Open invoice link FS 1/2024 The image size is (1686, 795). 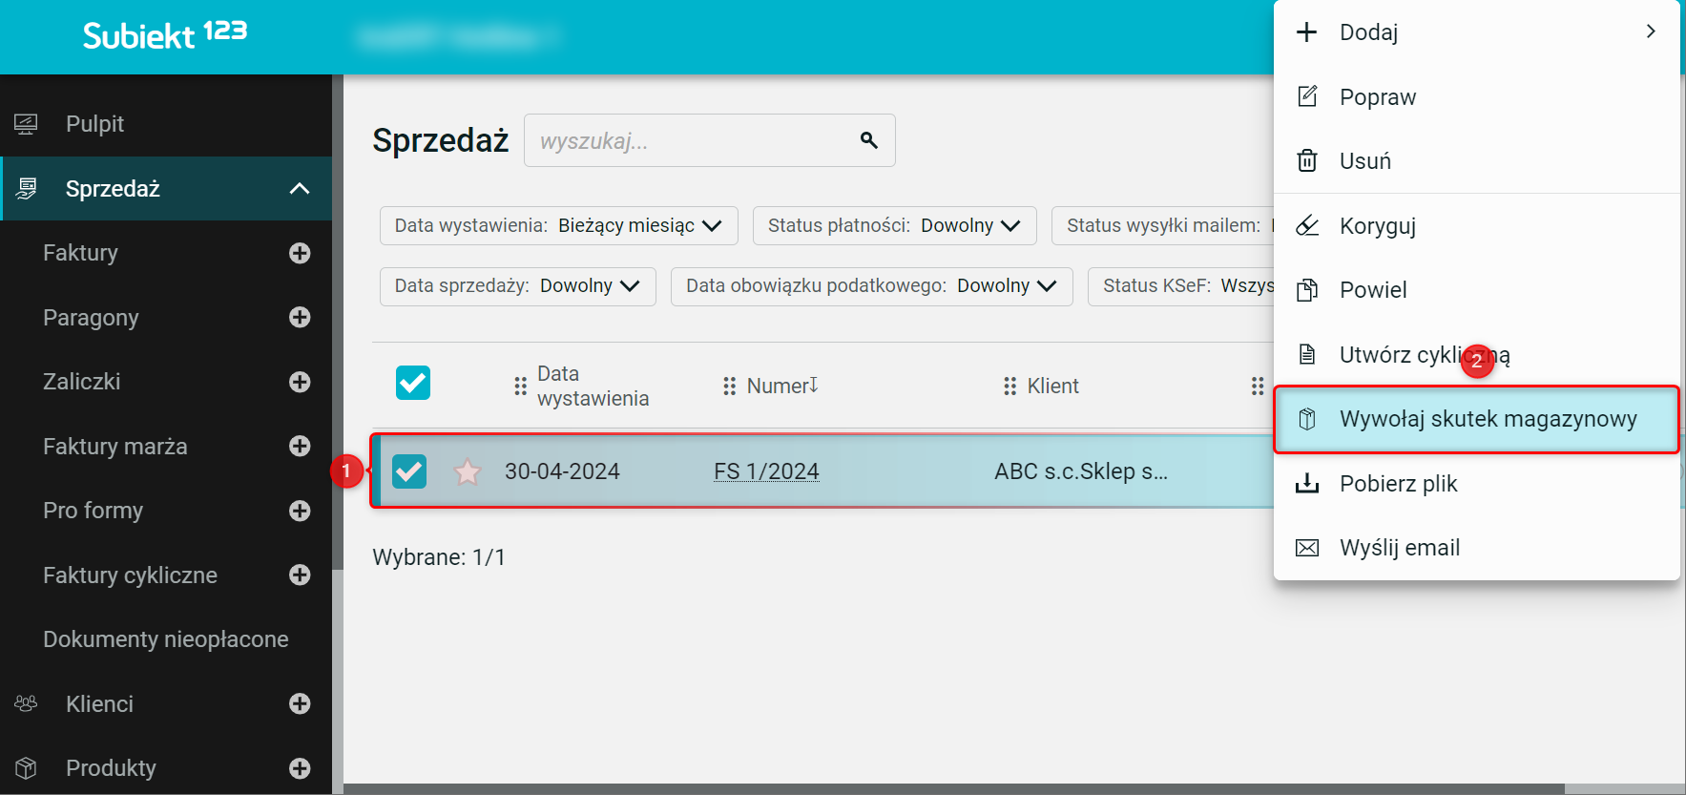click(766, 471)
